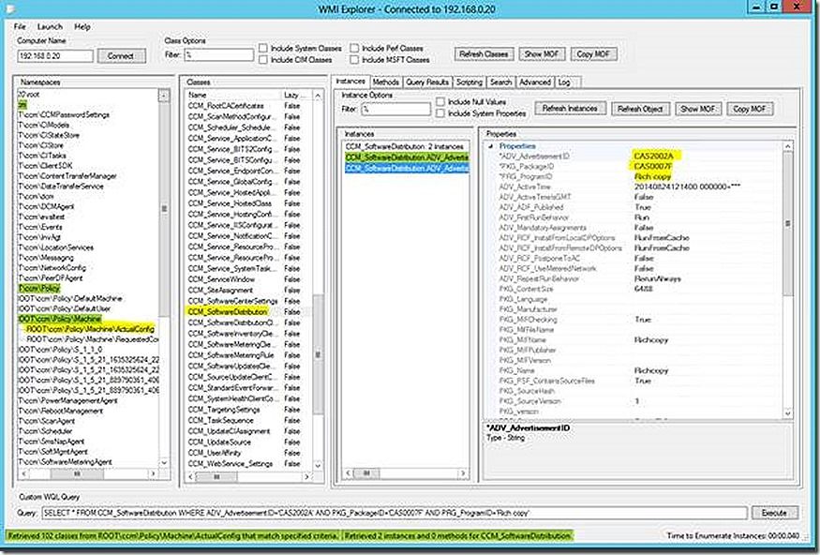This screenshot has height=555, width=820.
Task: Click Properties panel scroll down arrow
Action: pyautogui.click(x=787, y=412)
